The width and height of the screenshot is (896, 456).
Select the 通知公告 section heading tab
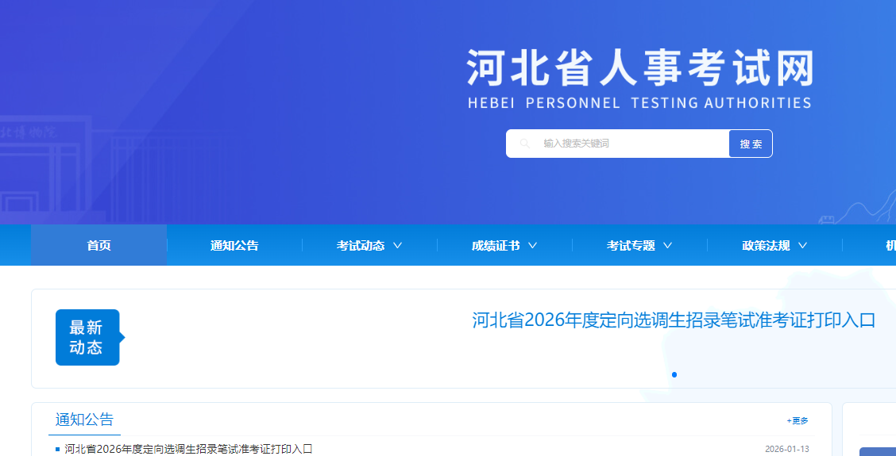[x=84, y=420]
